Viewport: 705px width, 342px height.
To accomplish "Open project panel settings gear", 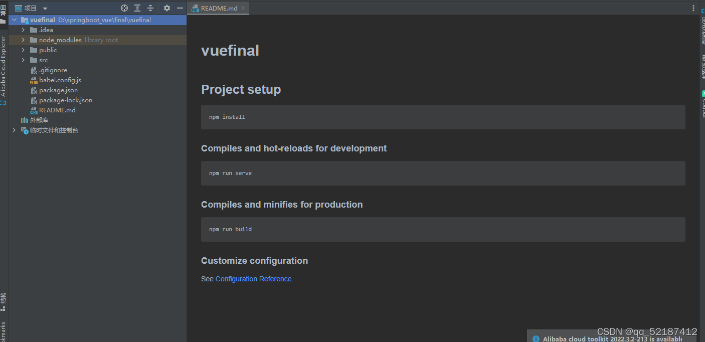I will (x=167, y=8).
